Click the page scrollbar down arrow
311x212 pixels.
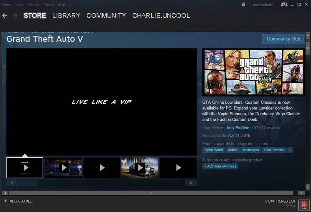pyautogui.click(x=308, y=187)
